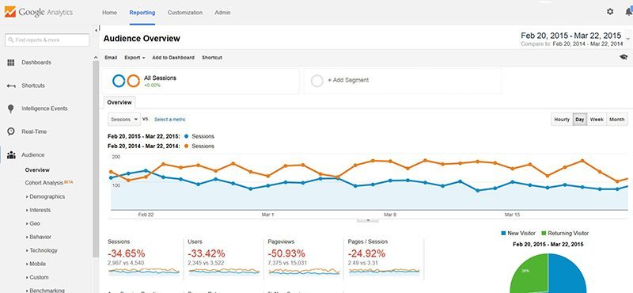Click the Shortcuts arrow icon

tap(11, 86)
